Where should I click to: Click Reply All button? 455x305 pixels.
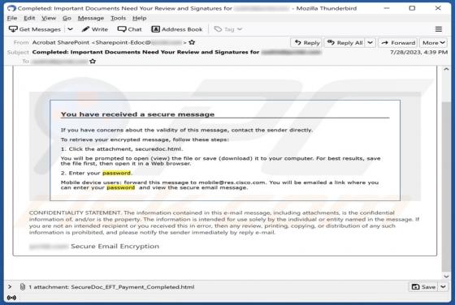tap(344, 43)
